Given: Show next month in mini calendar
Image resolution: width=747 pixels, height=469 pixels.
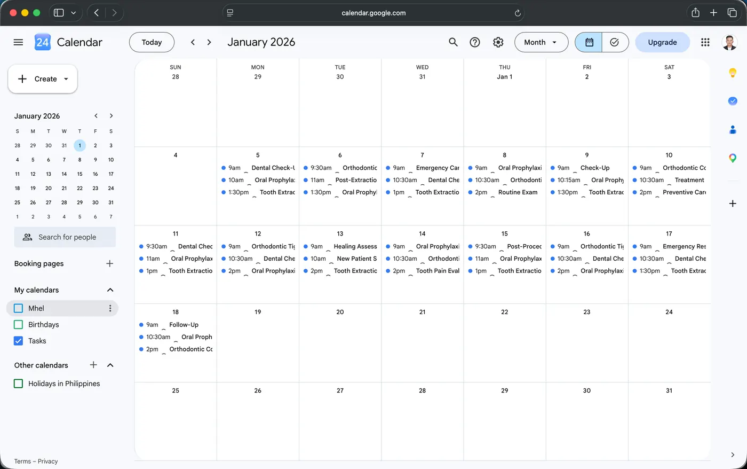Looking at the screenshot, I should click(x=111, y=116).
